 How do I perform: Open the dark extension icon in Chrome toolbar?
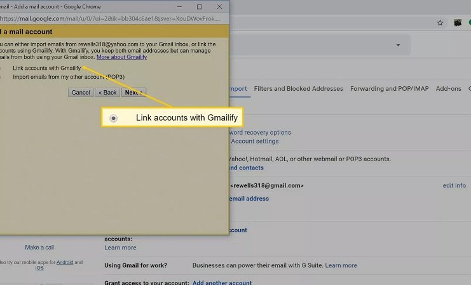point(458,23)
